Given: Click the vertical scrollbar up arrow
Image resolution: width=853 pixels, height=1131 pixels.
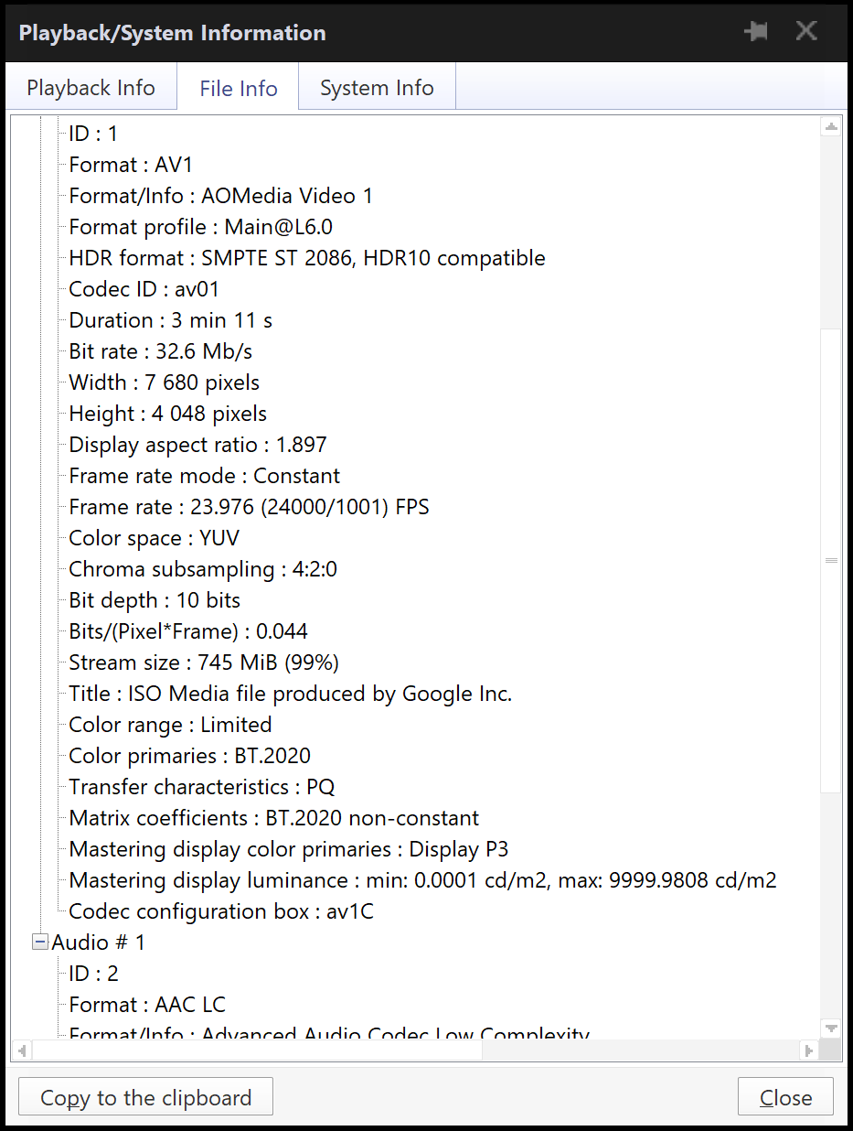Looking at the screenshot, I should 831,128.
